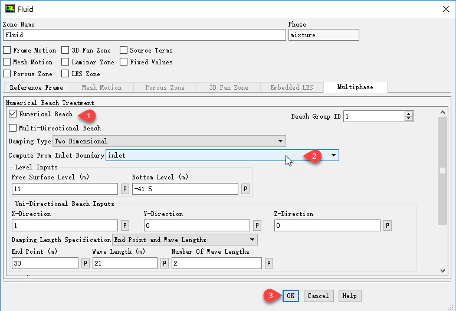The height and width of the screenshot is (311, 456).
Task: Click the P parameter button for X-Direction
Action: (x=125, y=225)
